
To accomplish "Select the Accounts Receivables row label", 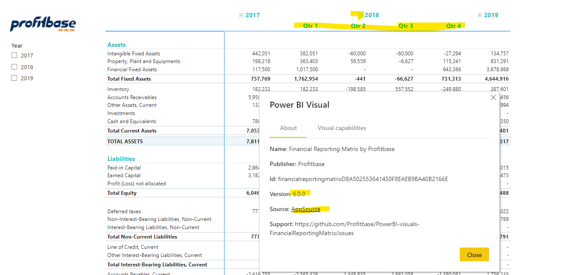I will click(x=132, y=97).
